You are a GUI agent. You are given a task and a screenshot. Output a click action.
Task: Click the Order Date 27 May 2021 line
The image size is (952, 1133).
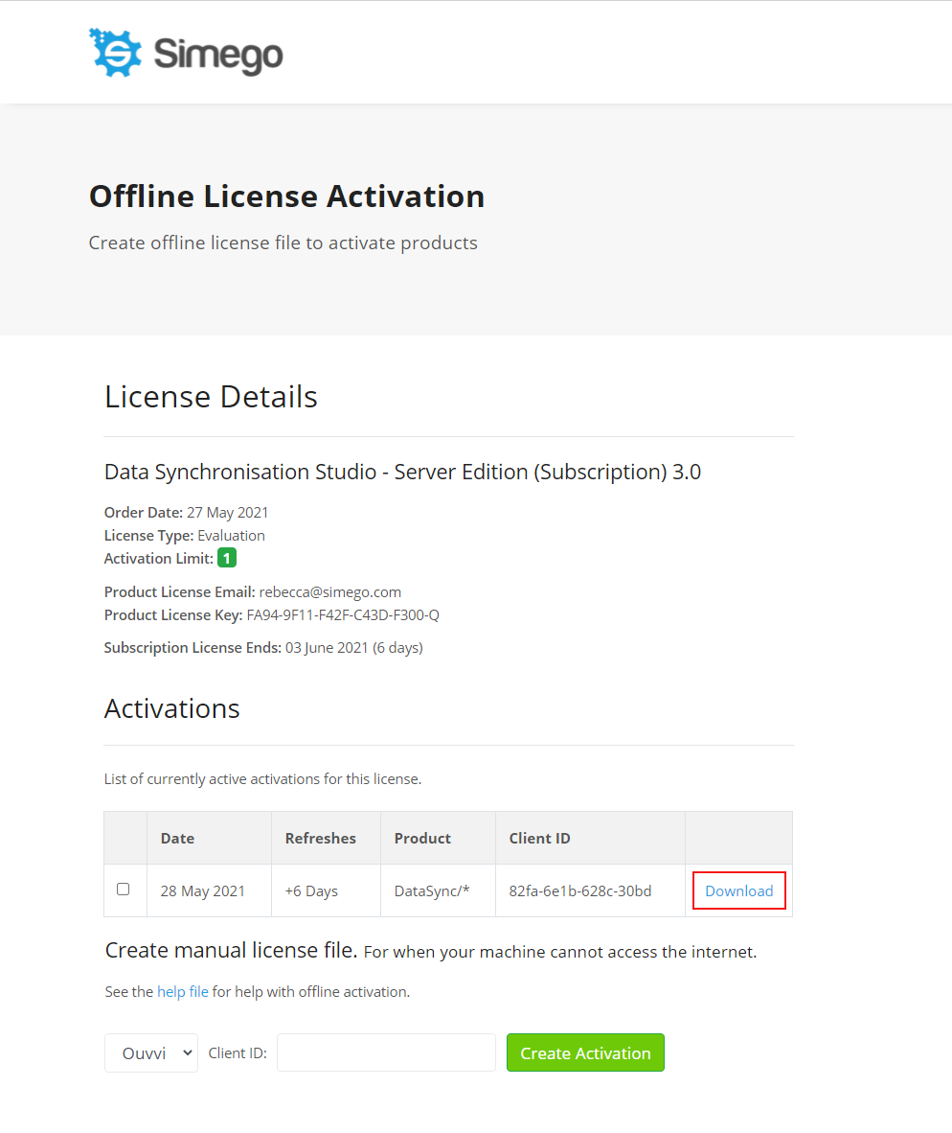point(186,512)
